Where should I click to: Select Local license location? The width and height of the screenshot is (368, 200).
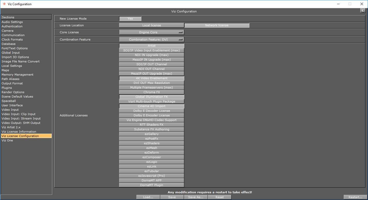pyautogui.click(x=152, y=25)
